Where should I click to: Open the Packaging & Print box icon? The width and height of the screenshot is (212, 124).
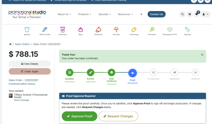click(x=170, y=30)
